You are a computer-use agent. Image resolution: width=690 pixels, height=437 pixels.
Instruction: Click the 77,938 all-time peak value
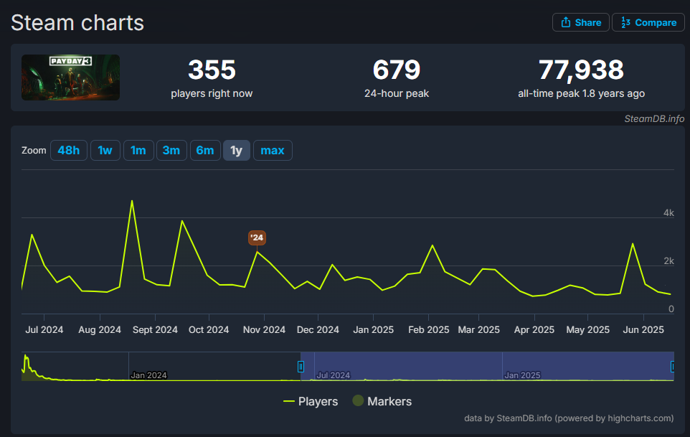point(581,70)
